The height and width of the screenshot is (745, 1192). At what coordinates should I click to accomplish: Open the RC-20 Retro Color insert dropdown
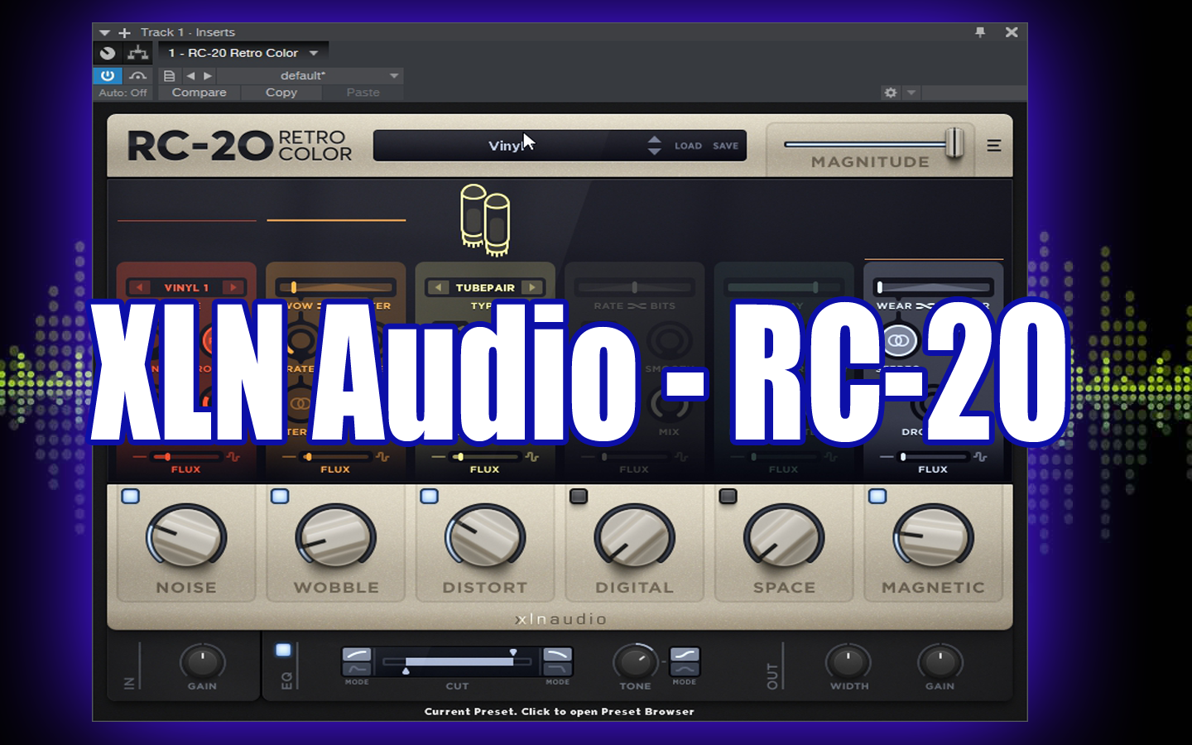pos(243,53)
